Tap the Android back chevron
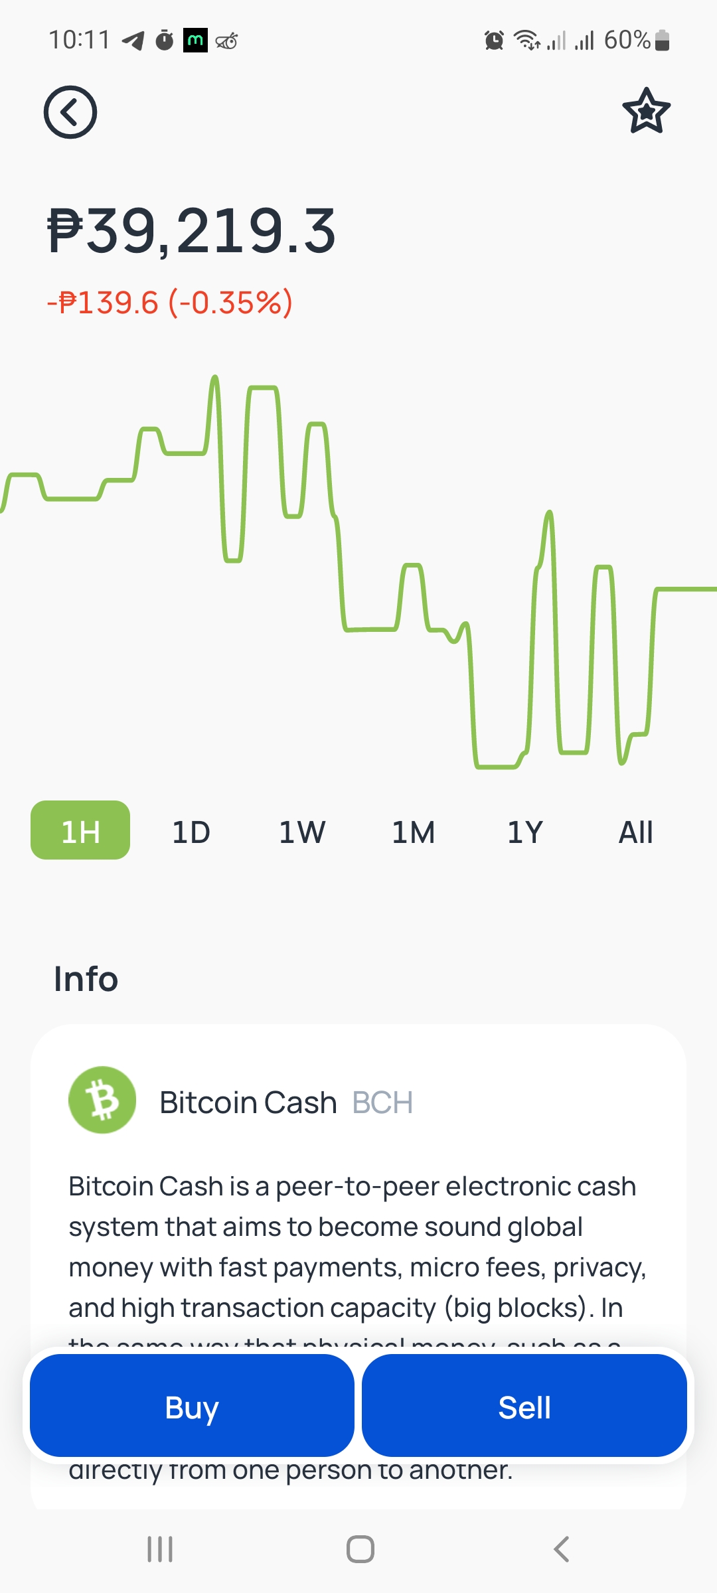717x1593 pixels. [562, 1549]
